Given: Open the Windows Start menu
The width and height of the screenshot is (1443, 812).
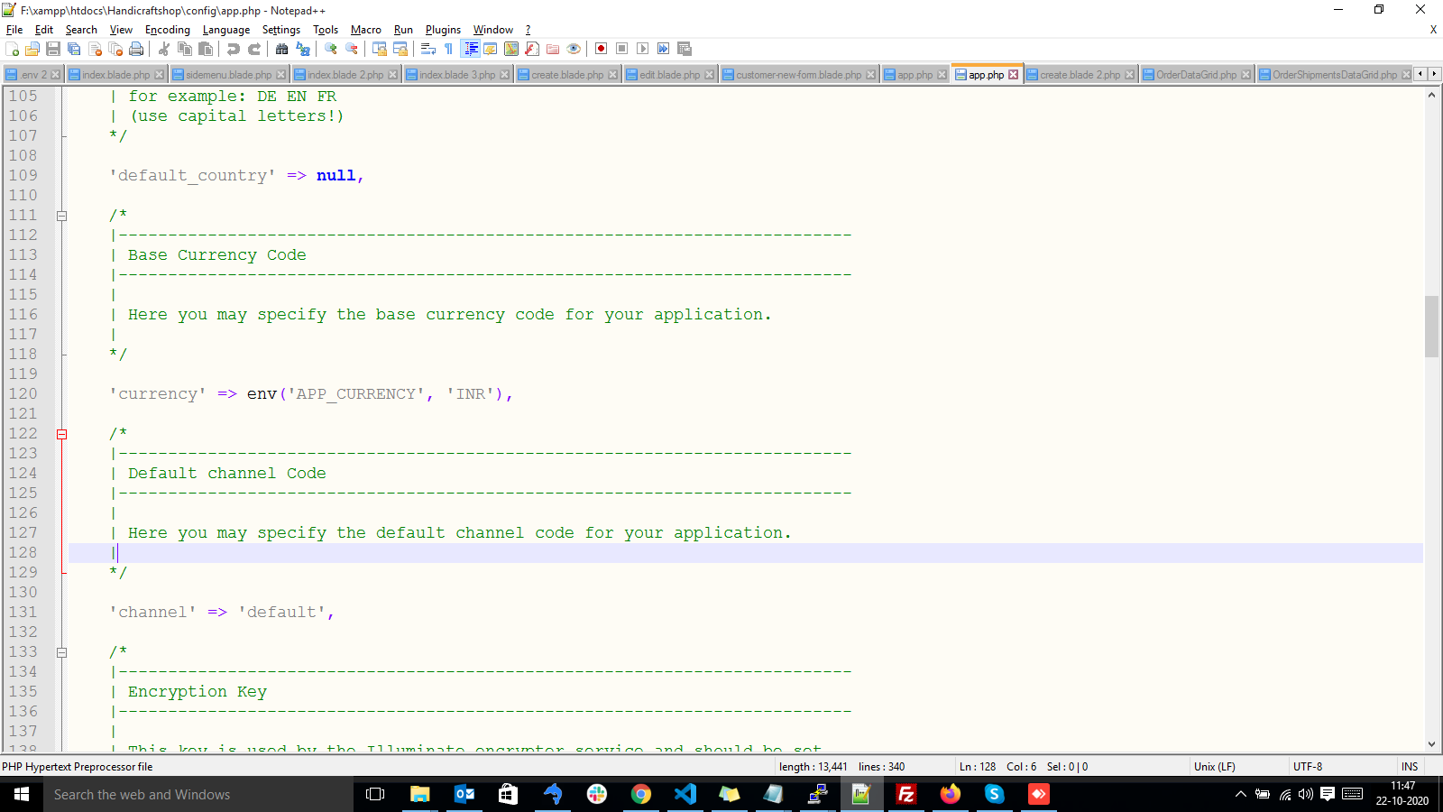Looking at the screenshot, I should tap(22, 794).
